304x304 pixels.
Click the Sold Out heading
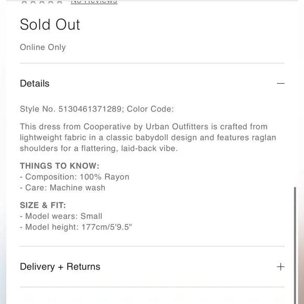(50, 25)
